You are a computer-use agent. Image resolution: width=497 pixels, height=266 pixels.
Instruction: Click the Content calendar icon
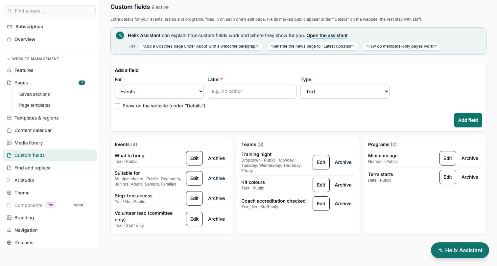click(x=9, y=130)
